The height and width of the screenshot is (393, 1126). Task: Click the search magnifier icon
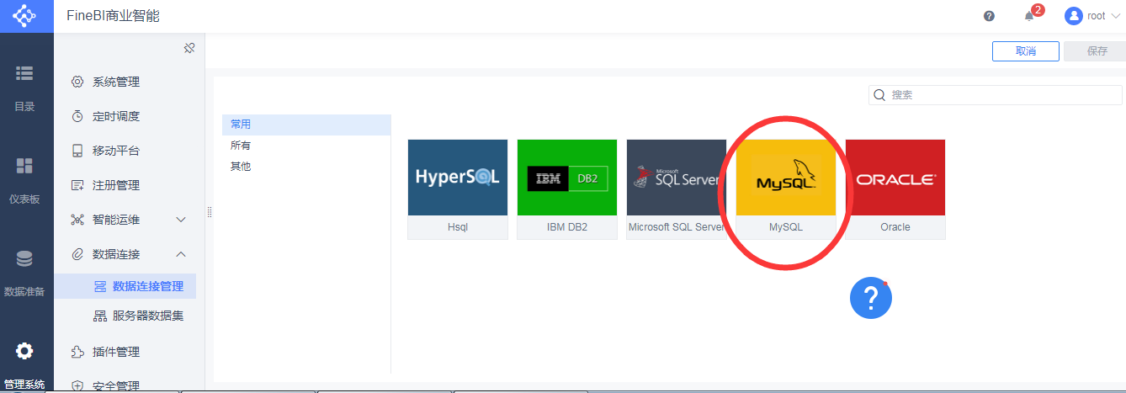pos(880,95)
